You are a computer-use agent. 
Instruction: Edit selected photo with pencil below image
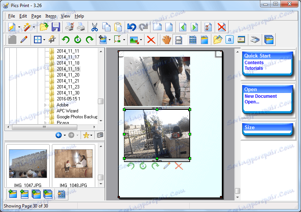coord(167,166)
